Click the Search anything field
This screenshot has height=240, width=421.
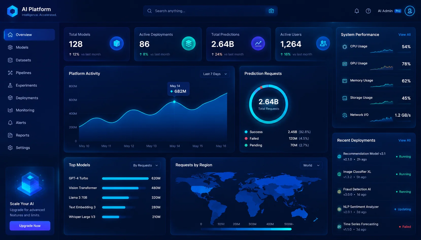[x=210, y=11]
